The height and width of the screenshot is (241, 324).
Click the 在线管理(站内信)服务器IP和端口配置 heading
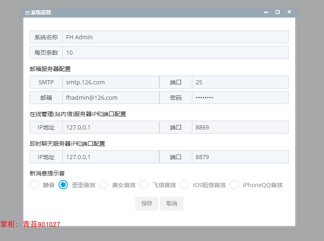[78, 114]
